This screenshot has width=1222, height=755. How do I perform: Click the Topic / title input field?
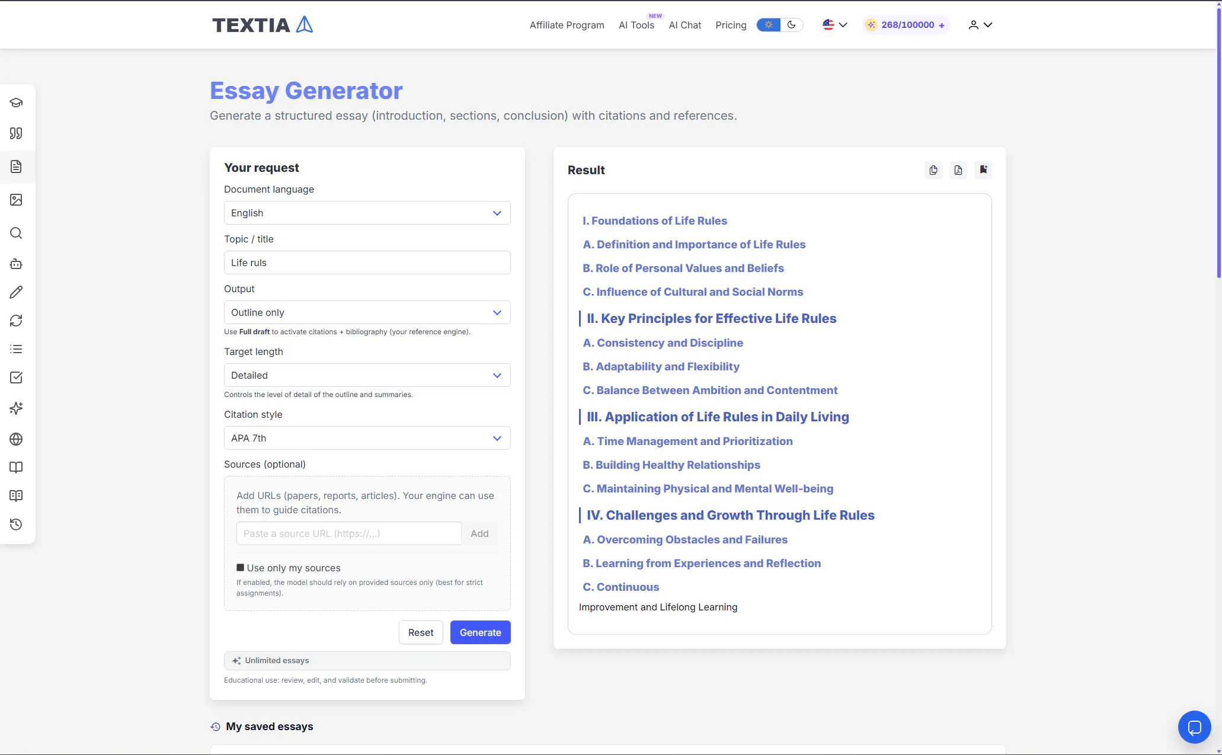click(x=367, y=263)
